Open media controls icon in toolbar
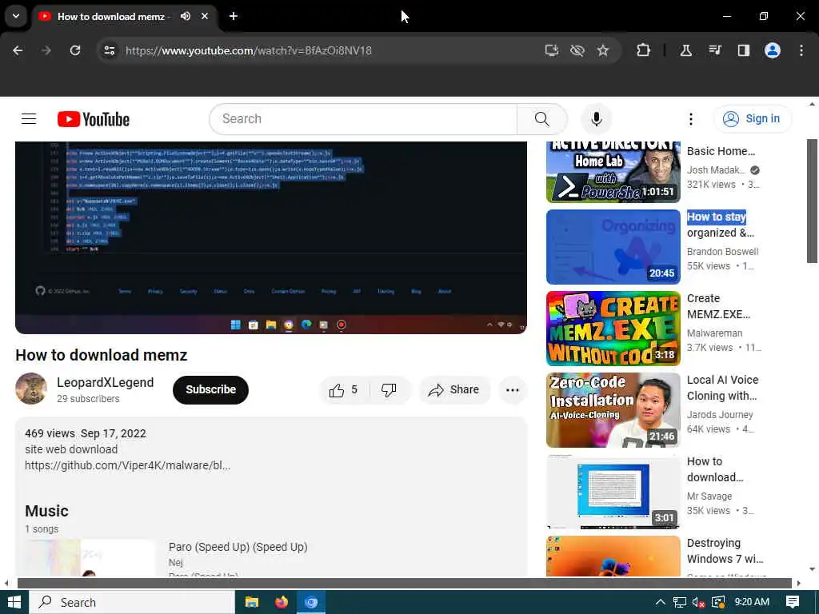 [x=714, y=50]
